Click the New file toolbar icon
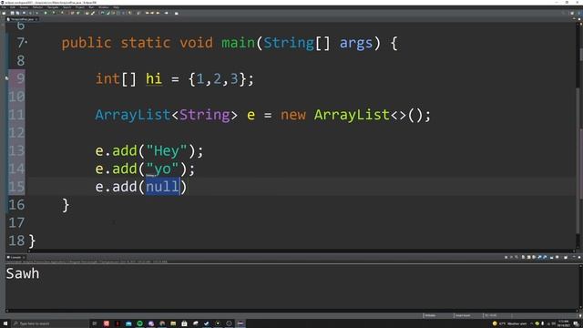Image resolution: width=583 pixels, height=328 pixels. coord(4,13)
